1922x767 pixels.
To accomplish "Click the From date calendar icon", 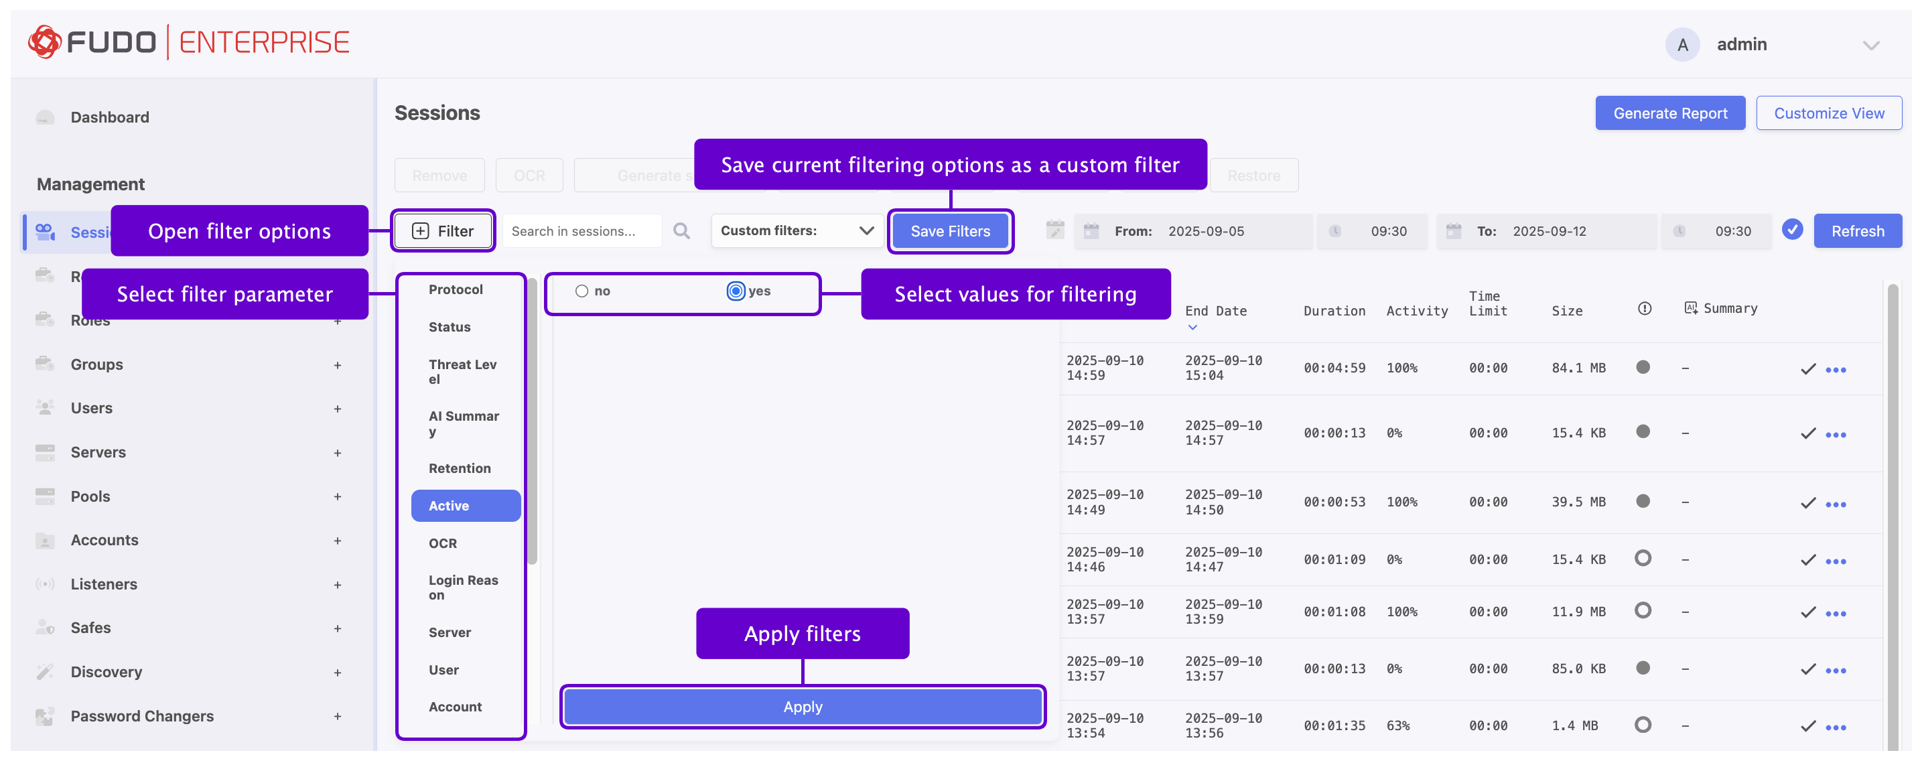I will 1091,231.
